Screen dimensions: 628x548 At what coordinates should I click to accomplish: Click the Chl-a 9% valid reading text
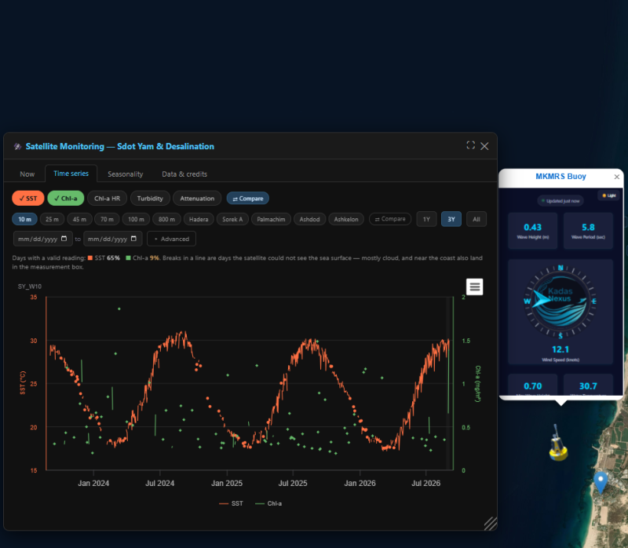click(x=143, y=258)
